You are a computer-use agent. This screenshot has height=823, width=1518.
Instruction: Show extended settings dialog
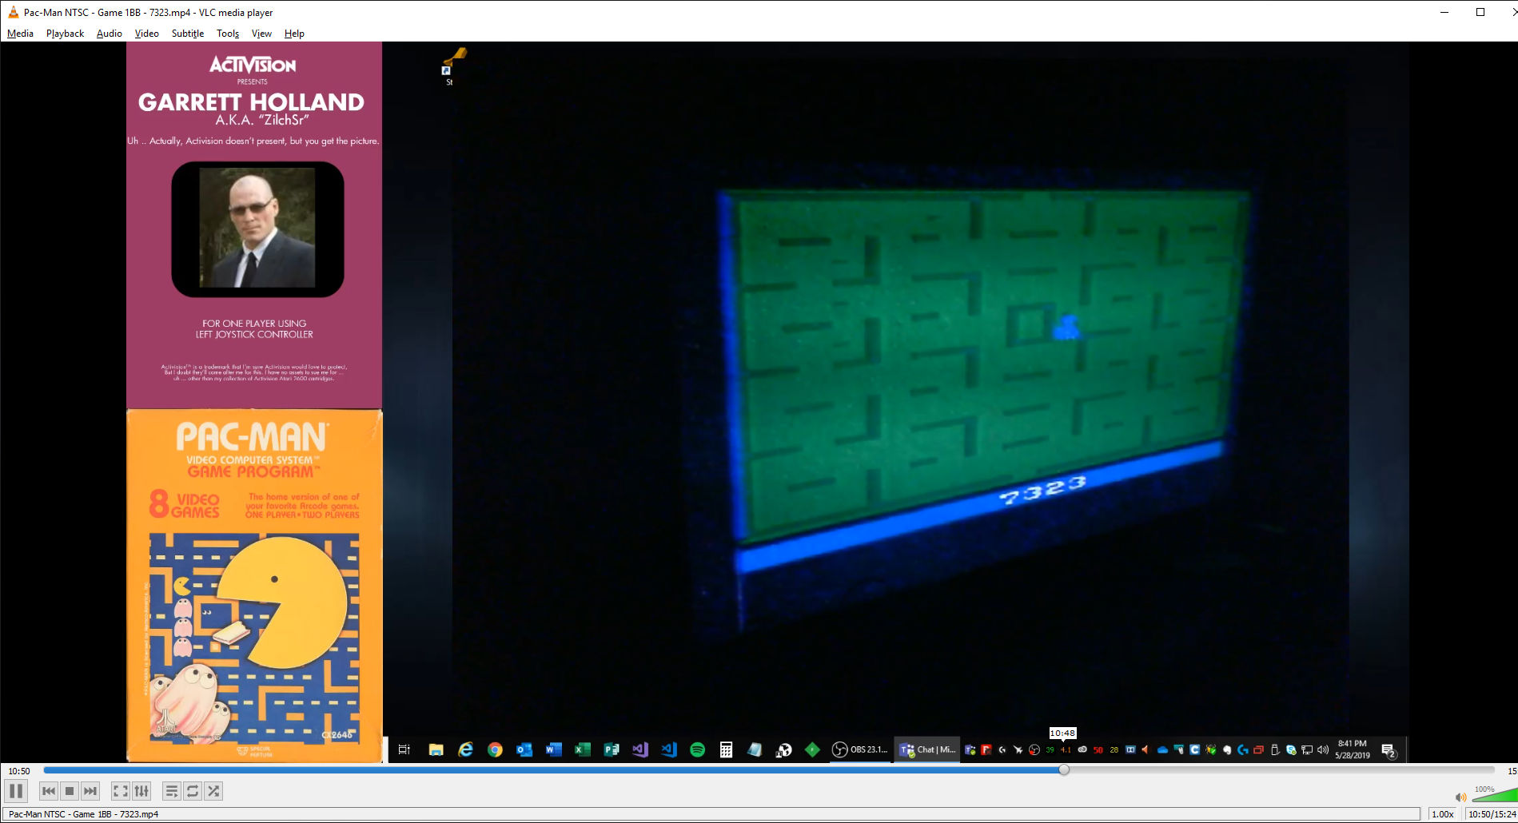pos(141,791)
